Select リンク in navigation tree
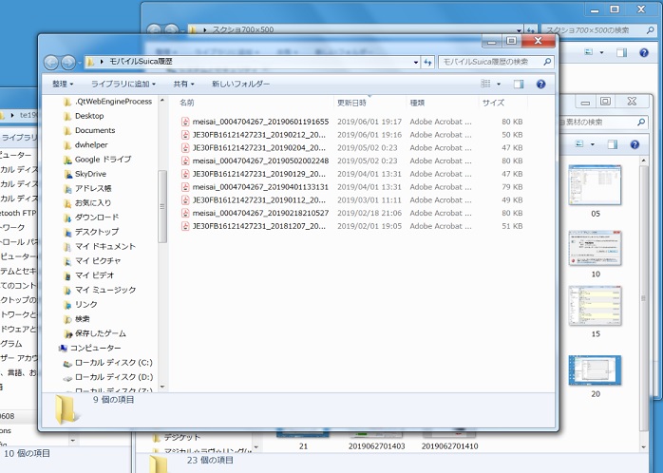This screenshot has height=473, width=663. click(x=85, y=305)
